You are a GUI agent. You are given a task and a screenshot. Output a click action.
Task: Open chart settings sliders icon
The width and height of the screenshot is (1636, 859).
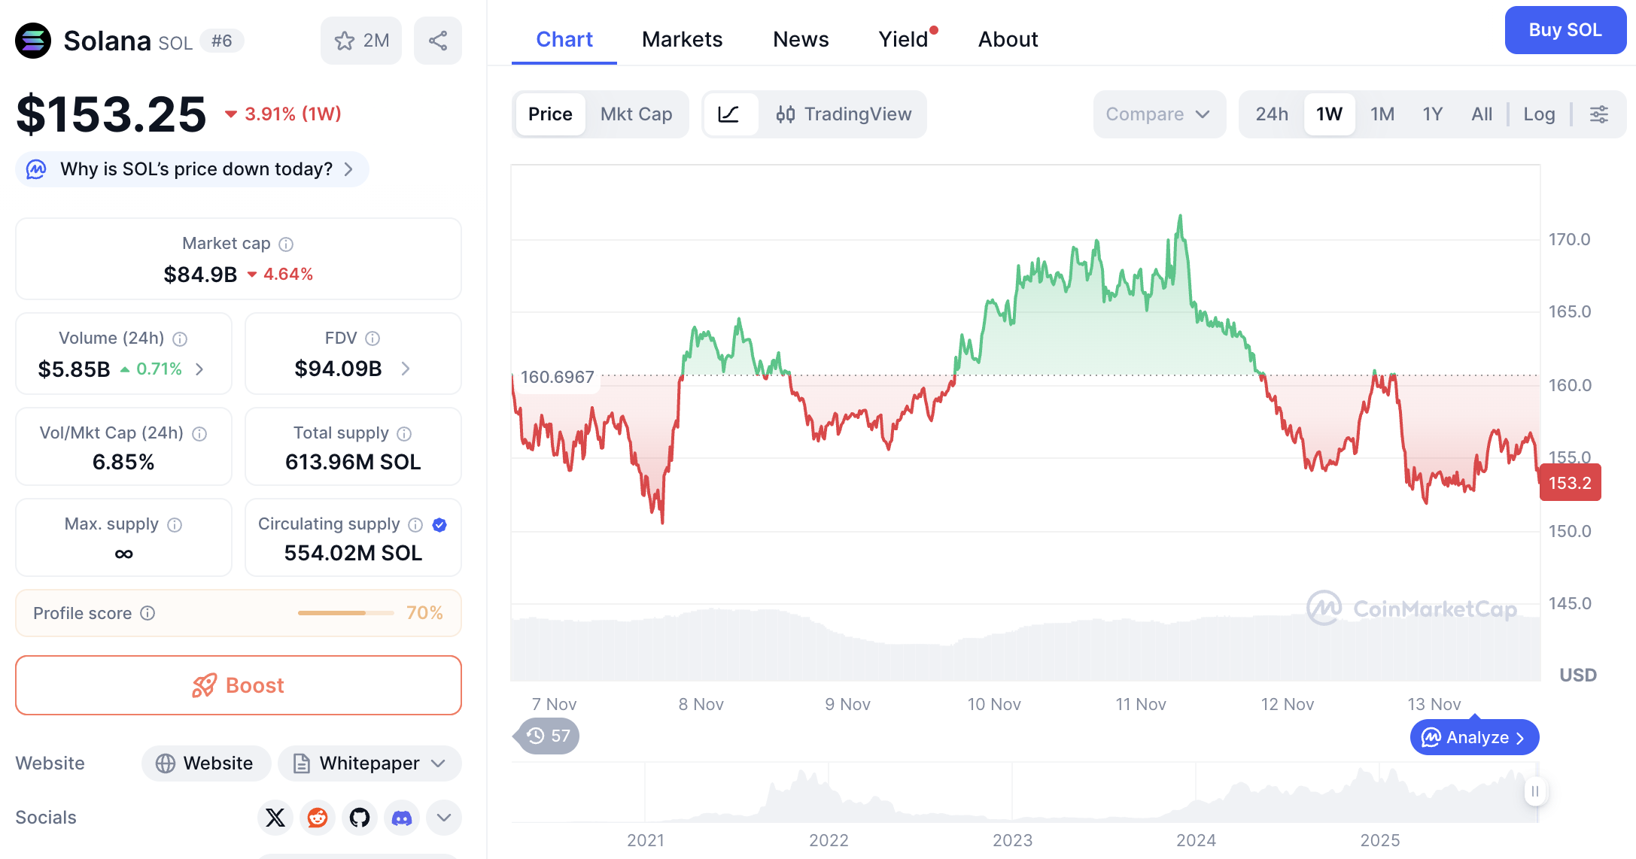coord(1598,114)
